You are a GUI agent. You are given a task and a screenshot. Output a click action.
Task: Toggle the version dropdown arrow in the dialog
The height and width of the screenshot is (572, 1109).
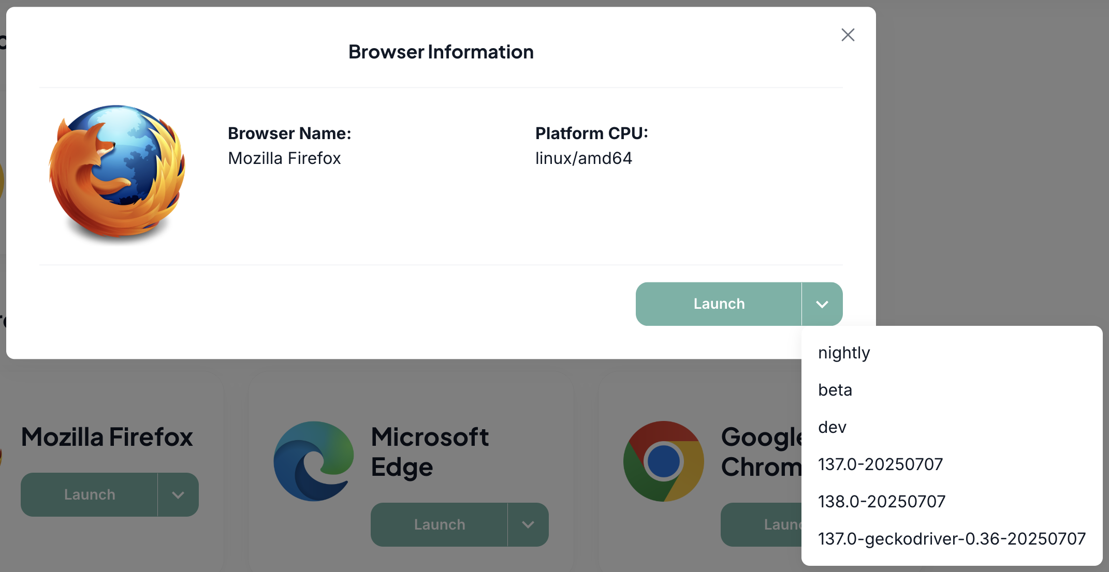(822, 304)
